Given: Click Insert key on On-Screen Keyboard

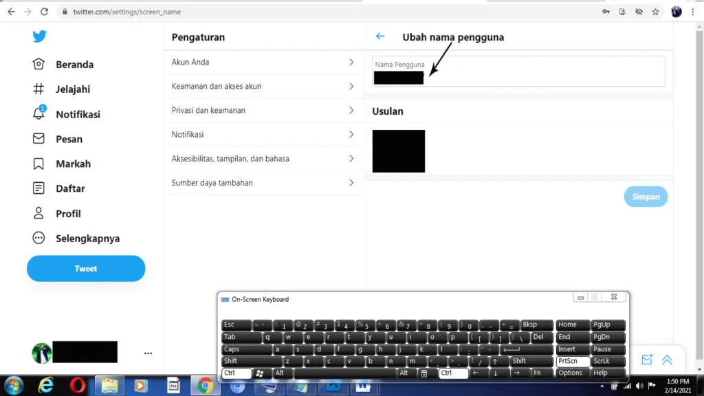Looking at the screenshot, I should click(x=573, y=349).
